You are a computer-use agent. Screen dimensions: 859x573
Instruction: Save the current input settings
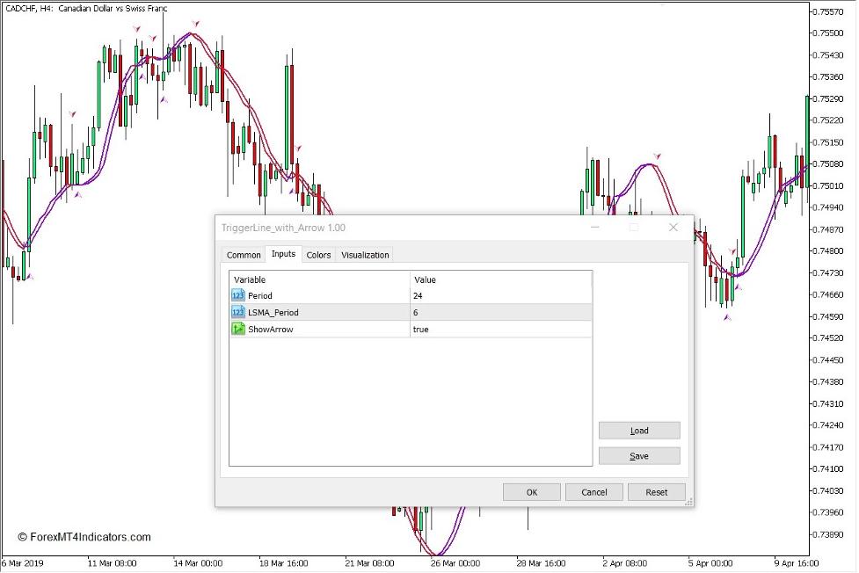tap(639, 455)
